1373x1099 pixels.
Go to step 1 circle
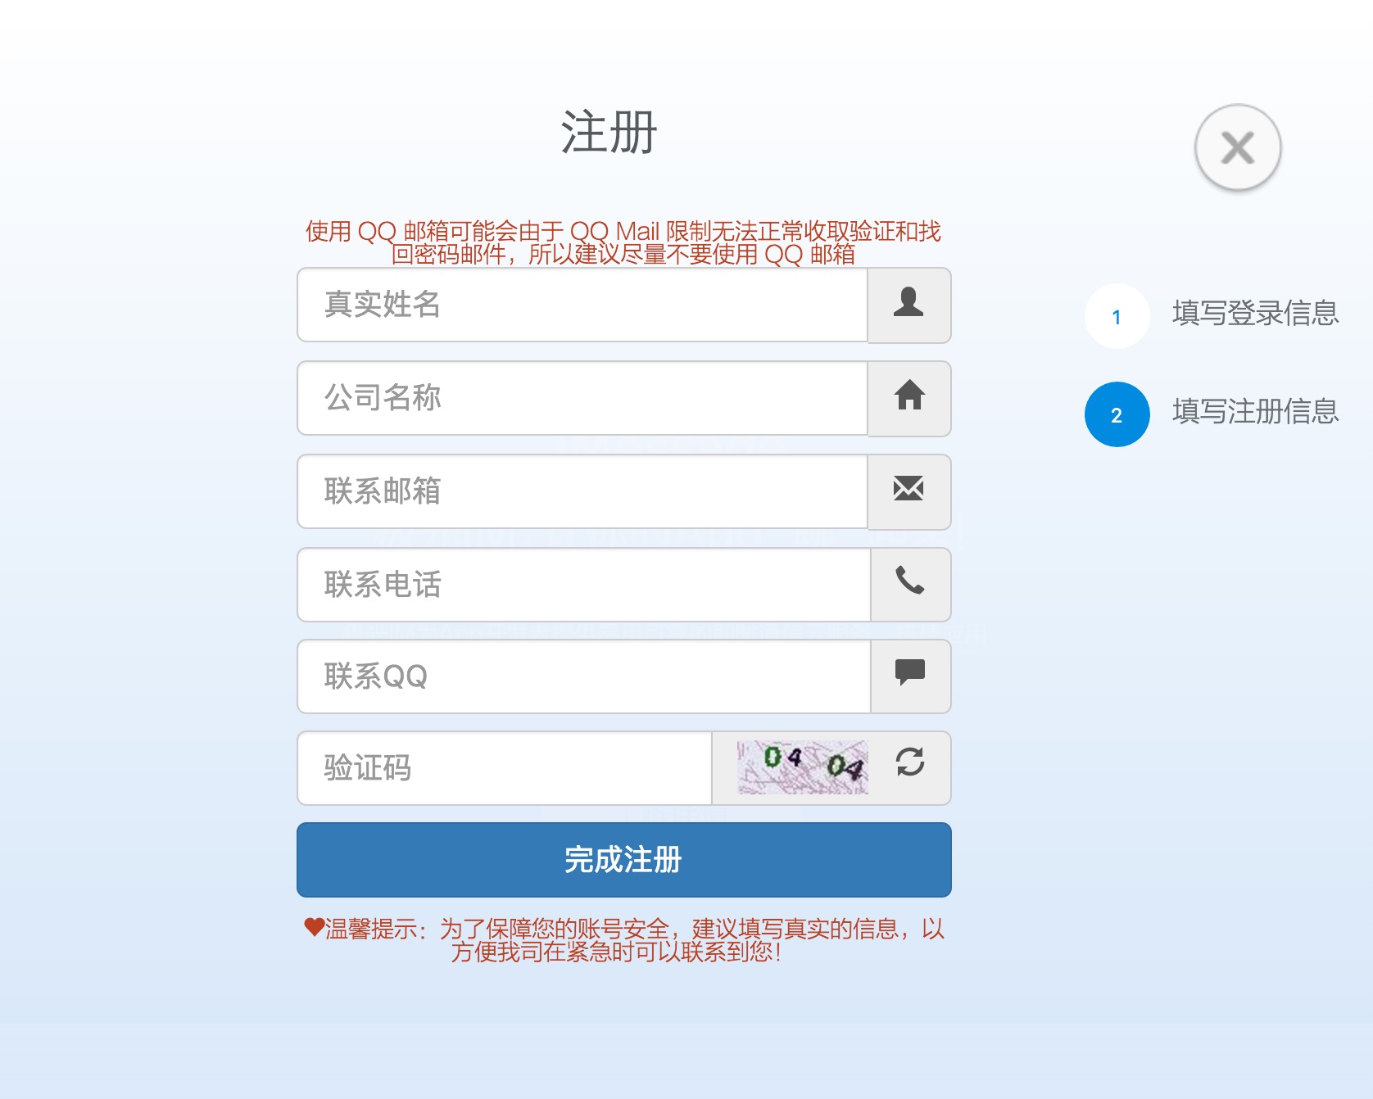[x=1117, y=316]
